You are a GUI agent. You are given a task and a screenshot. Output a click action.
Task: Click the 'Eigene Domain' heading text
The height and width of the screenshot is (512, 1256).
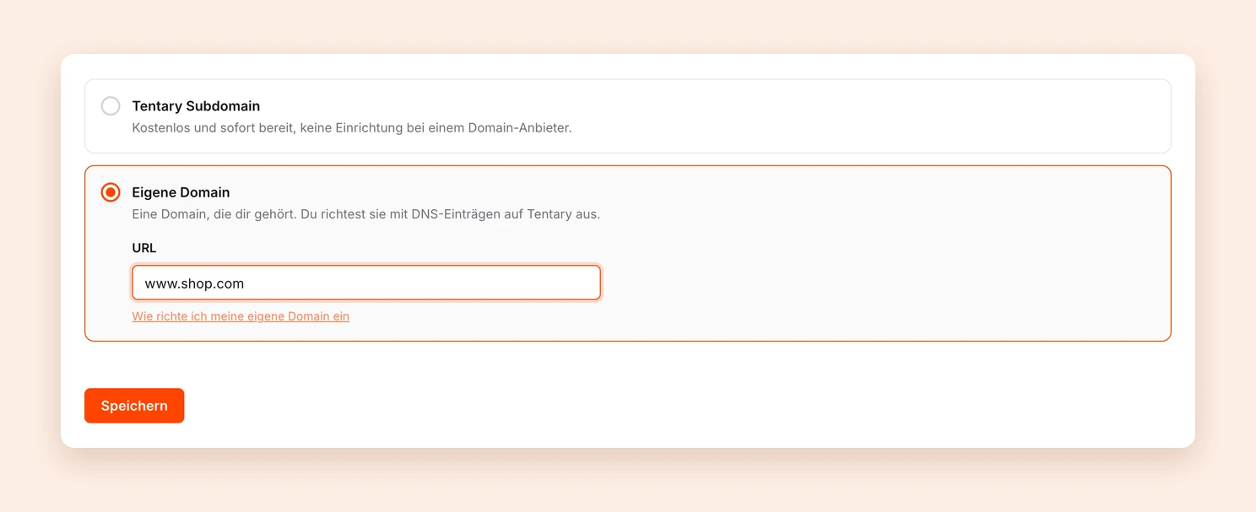click(x=181, y=192)
